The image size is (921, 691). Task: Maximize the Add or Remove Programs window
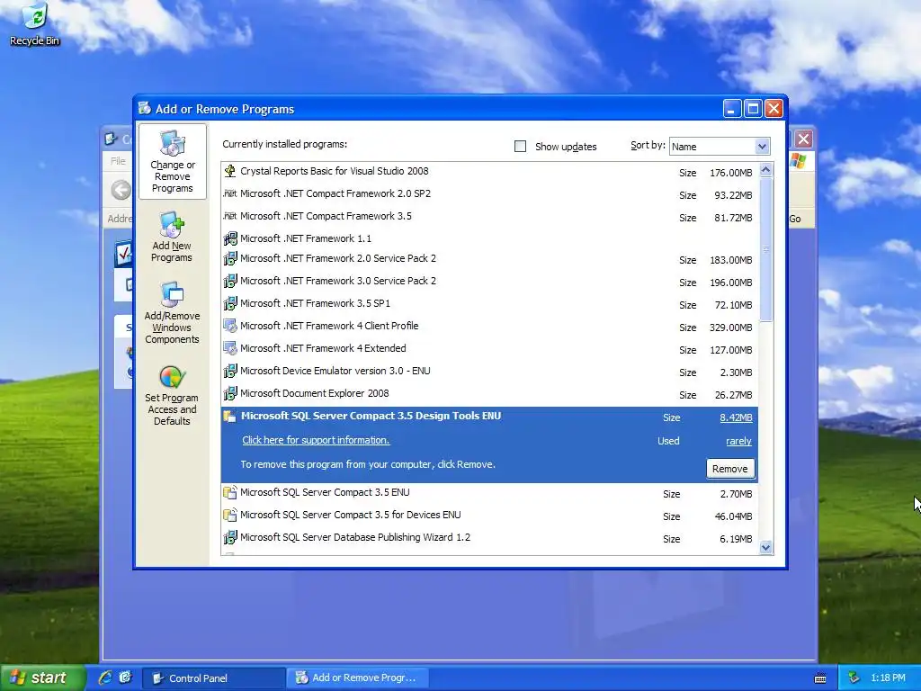click(x=753, y=109)
